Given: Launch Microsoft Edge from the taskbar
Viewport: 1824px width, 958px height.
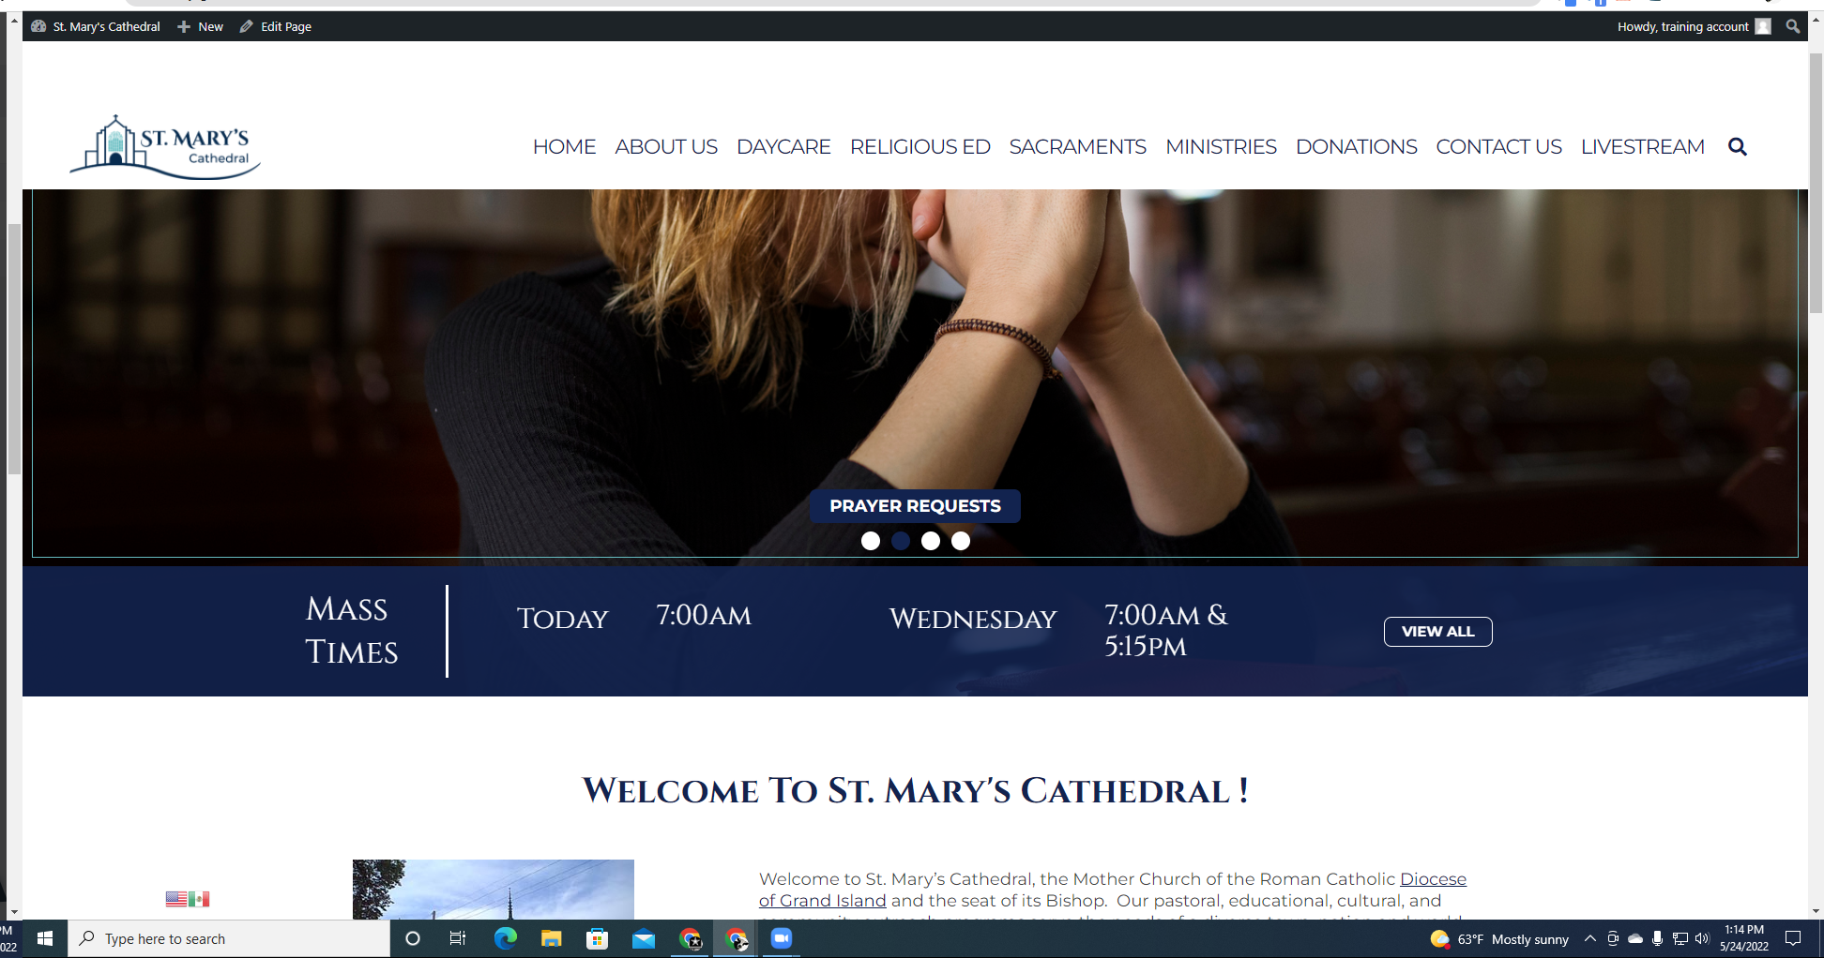Looking at the screenshot, I should click(505, 938).
